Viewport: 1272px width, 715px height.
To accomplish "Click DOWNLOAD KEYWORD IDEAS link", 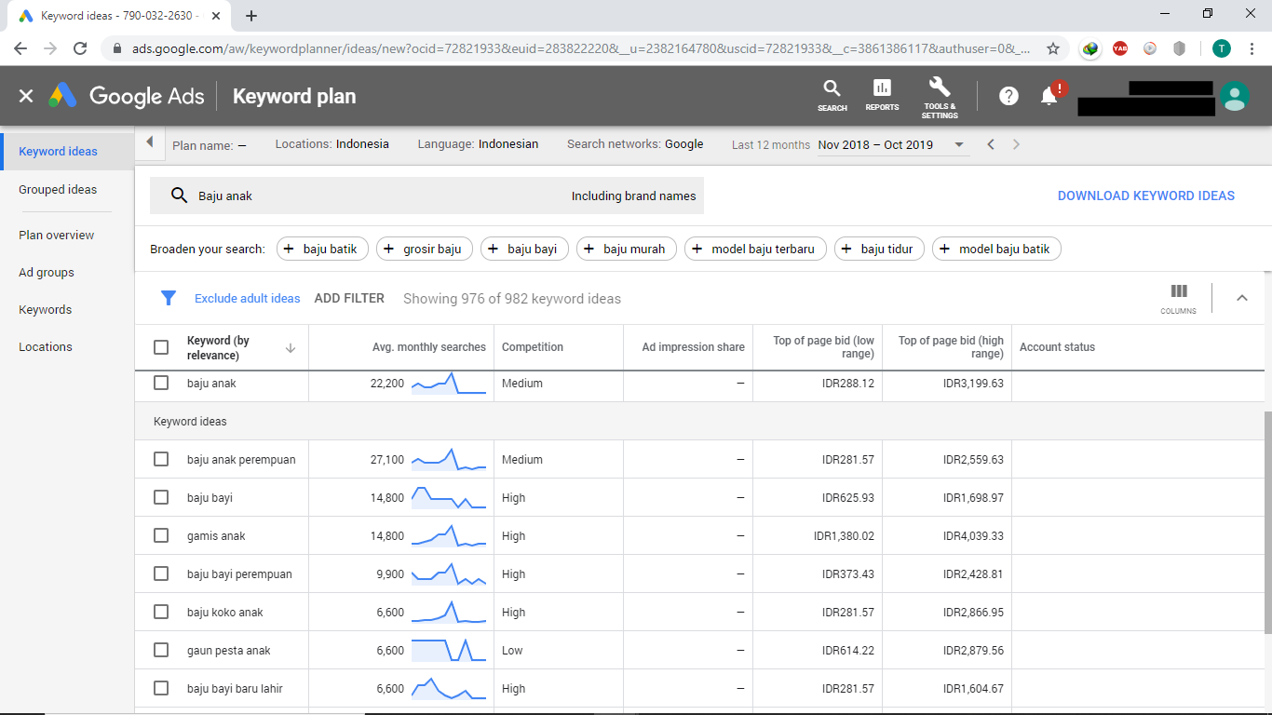I will tap(1146, 196).
